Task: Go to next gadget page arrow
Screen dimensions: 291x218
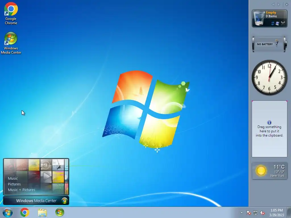Action: pyautogui.click(x=278, y=5)
